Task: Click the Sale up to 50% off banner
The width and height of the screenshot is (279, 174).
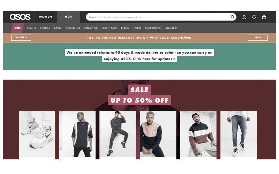Action: 139,95
